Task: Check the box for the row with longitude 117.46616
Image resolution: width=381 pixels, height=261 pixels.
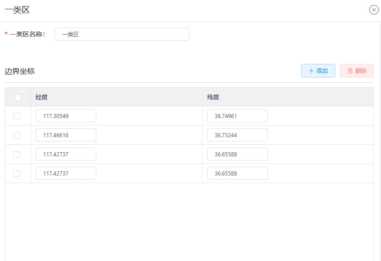Action: (x=17, y=135)
